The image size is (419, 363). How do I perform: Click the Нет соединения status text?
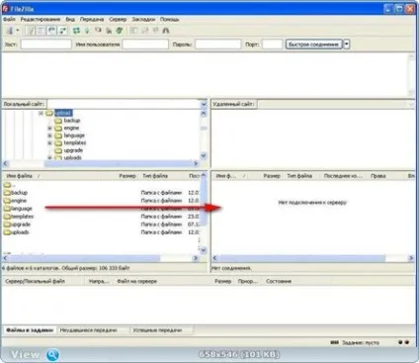[x=231, y=268]
